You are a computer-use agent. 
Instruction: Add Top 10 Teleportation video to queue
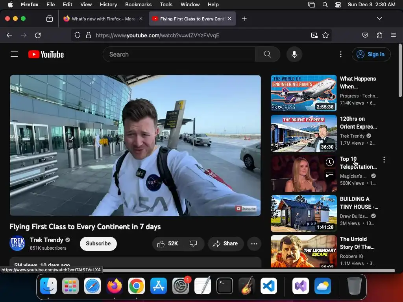pyautogui.click(x=330, y=175)
